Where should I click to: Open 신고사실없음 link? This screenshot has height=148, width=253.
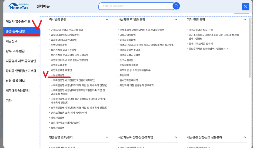(x=126, y=60)
